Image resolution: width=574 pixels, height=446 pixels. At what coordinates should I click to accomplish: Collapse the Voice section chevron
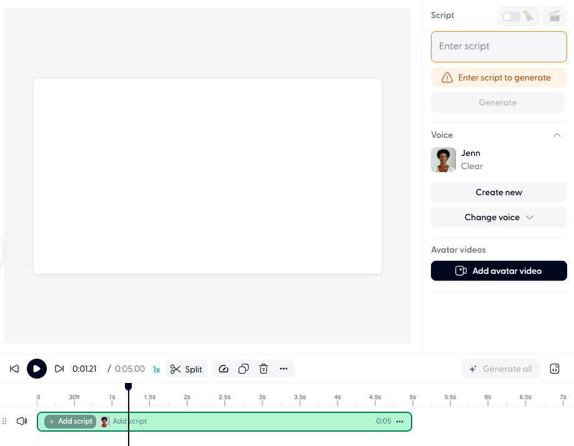coord(557,135)
